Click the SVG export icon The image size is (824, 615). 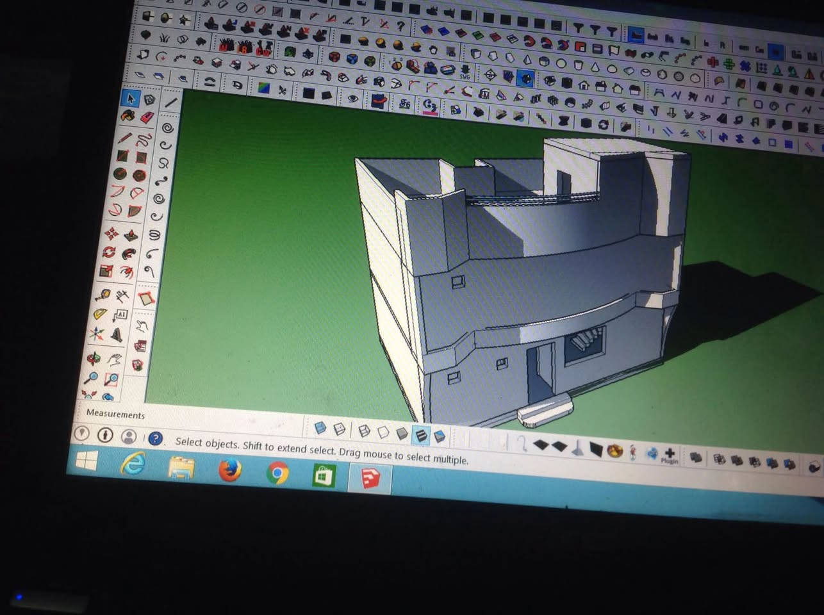click(465, 71)
